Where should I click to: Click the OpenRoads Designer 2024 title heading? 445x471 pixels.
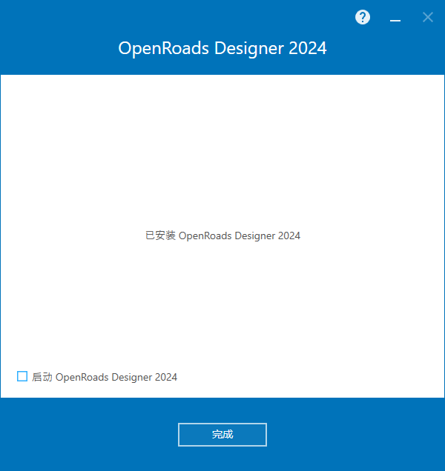click(x=222, y=48)
